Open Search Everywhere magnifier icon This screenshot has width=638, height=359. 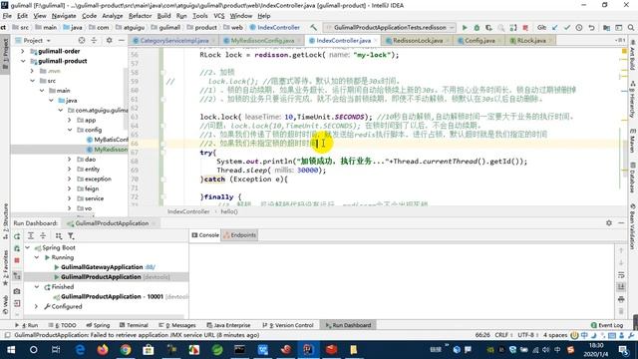click(631, 28)
